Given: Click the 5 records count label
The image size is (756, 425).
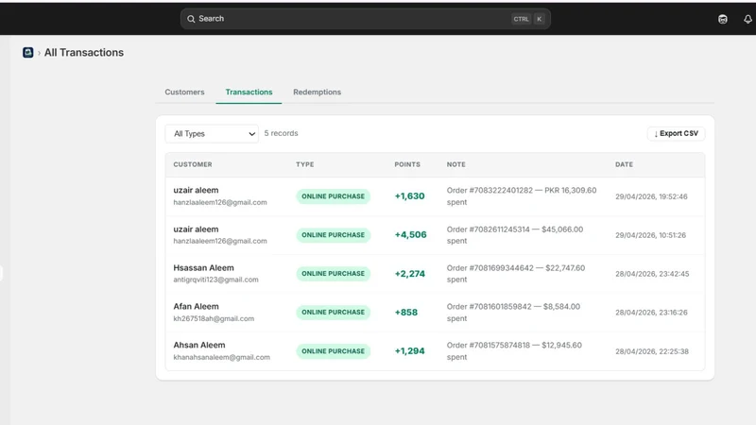Looking at the screenshot, I should (x=281, y=133).
